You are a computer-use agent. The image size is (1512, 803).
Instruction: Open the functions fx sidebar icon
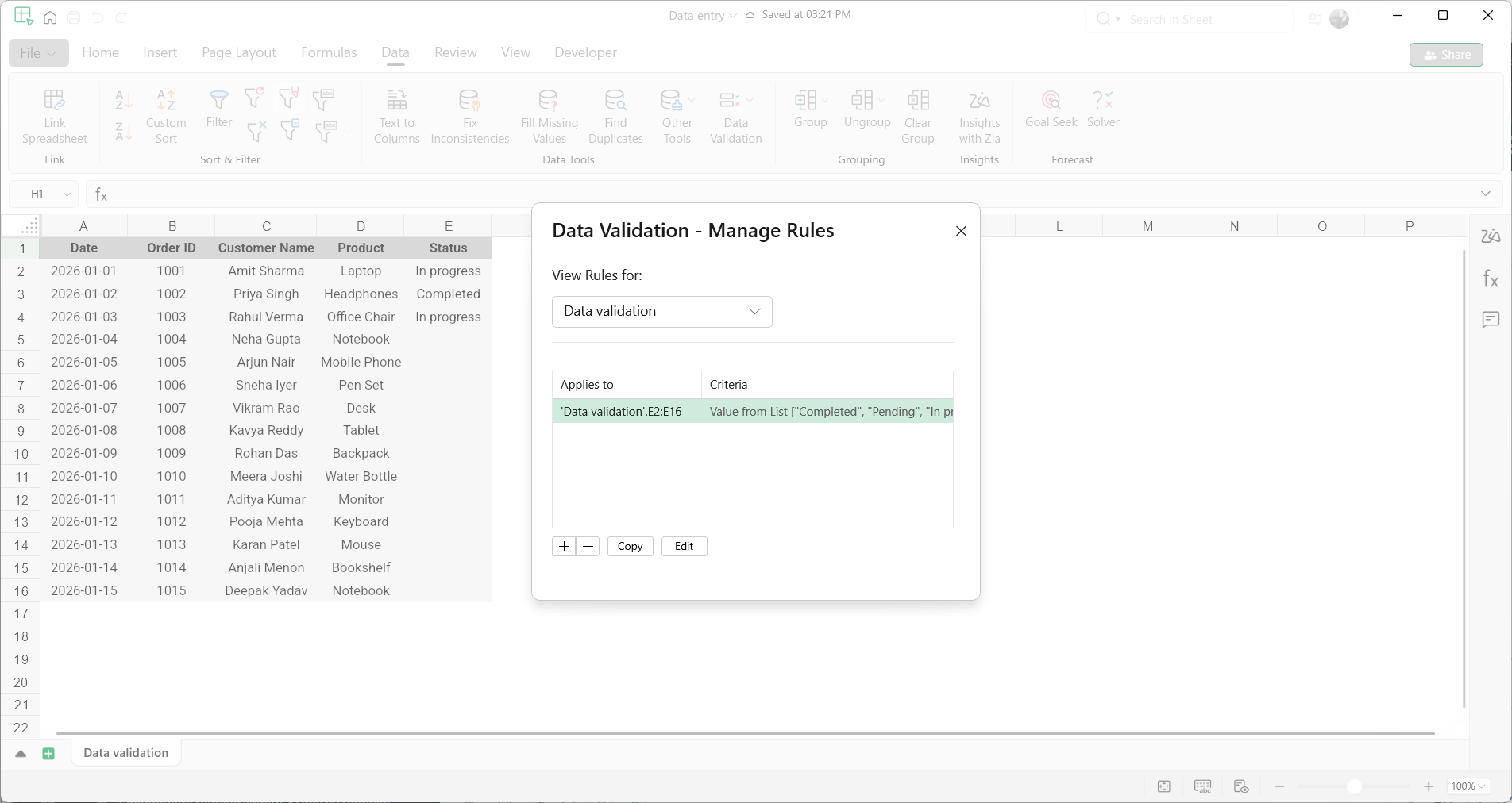pyautogui.click(x=1491, y=279)
